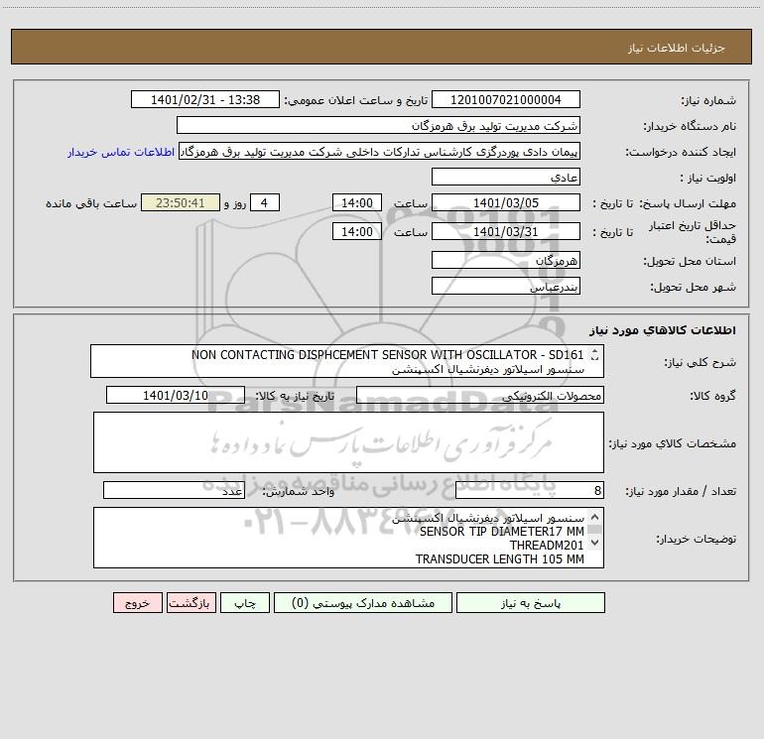Click the پاسخ به نیاز button
Screen dimensions: 764x739
pyautogui.click(x=530, y=602)
